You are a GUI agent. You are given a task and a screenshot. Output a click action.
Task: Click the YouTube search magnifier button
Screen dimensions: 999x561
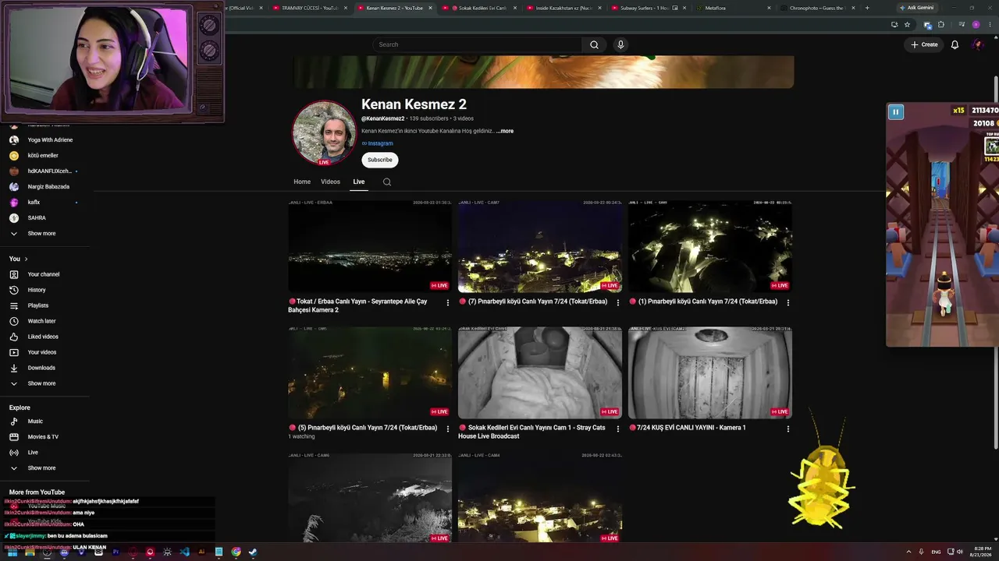point(594,44)
